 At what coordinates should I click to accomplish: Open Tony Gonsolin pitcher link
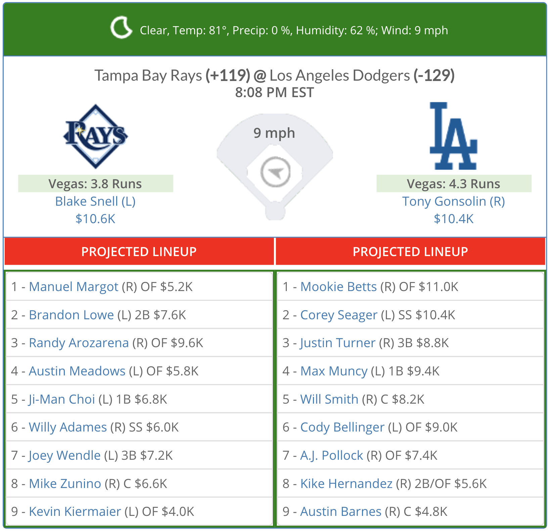click(x=454, y=201)
